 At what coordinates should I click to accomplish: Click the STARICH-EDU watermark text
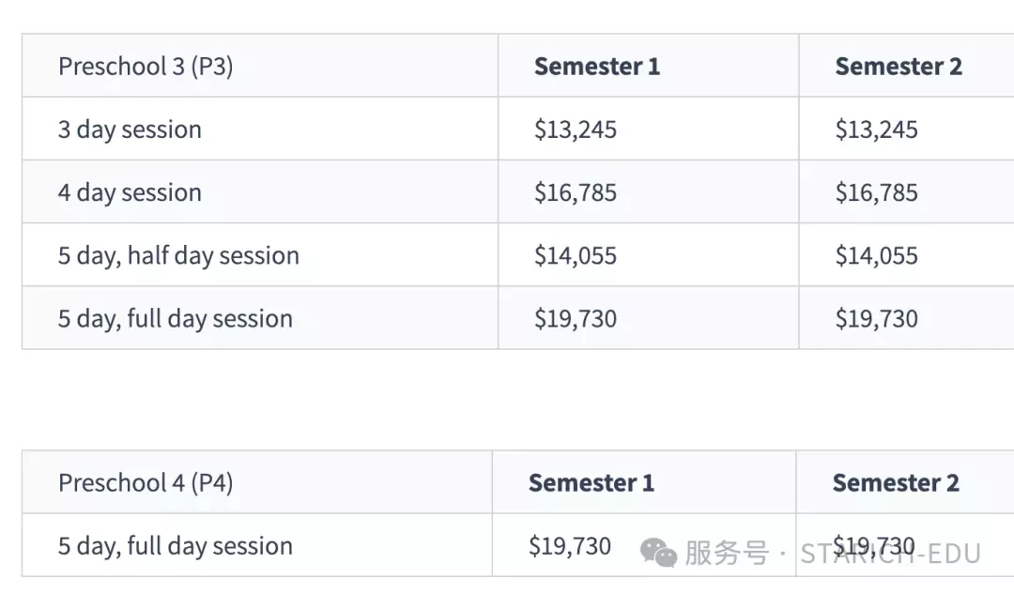coord(890,554)
